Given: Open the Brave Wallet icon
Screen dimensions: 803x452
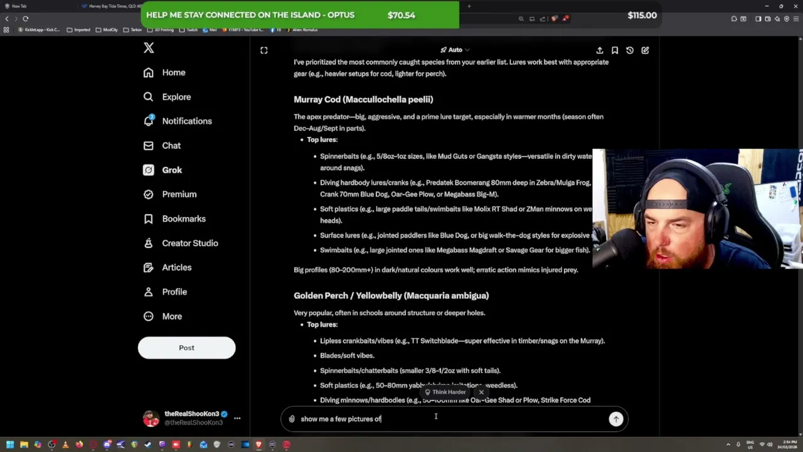Looking at the screenshot, I should (x=767, y=19).
